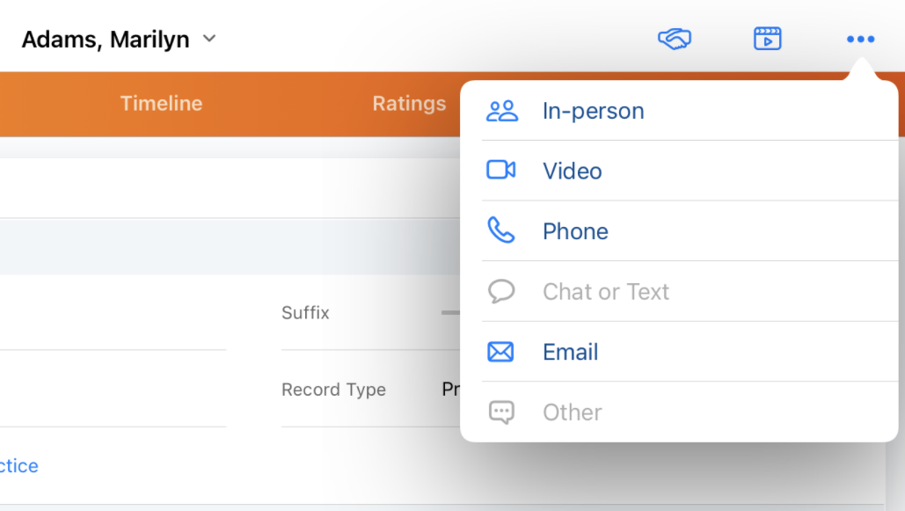Expand the chevron next to Adams, Marilyn
Screen dimensions: 905x511
[x=209, y=39]
